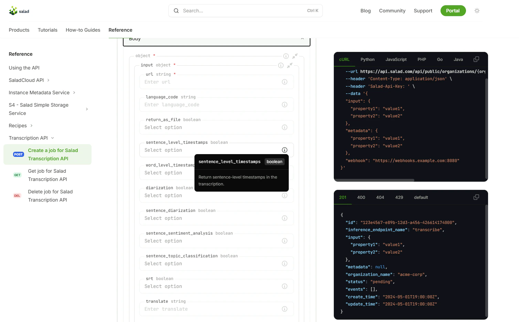Image resolution: width=519 pixels, height=322 pixels.
Task: Show the default response example
Action: pyautogui.click(x=421, y=197)
